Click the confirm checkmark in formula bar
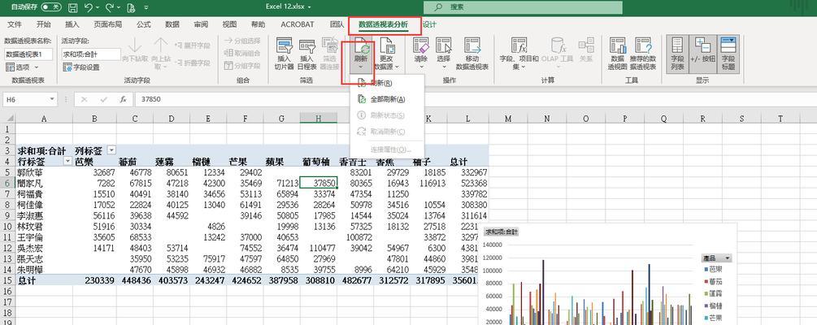 (104, 99)
